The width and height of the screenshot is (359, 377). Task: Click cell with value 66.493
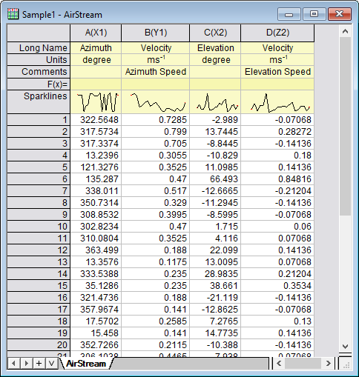215,179
